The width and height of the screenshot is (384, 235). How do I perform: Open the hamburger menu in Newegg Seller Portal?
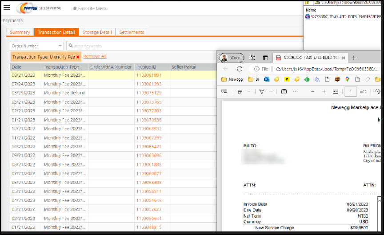point(7,8)
